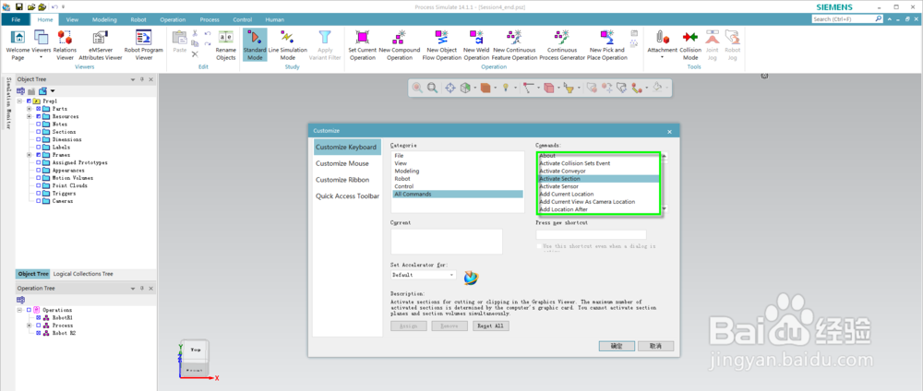Image resolution: width=923 pixels, height=391 pixels.
Task: Click the pick level filter funnel icon
Action: coord(568,88)
